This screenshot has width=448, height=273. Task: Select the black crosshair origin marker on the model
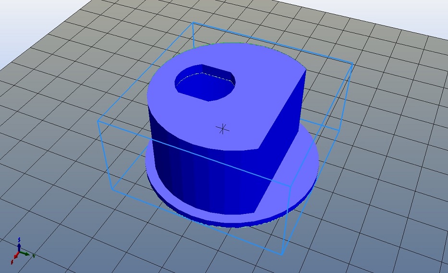pos(222,129)
